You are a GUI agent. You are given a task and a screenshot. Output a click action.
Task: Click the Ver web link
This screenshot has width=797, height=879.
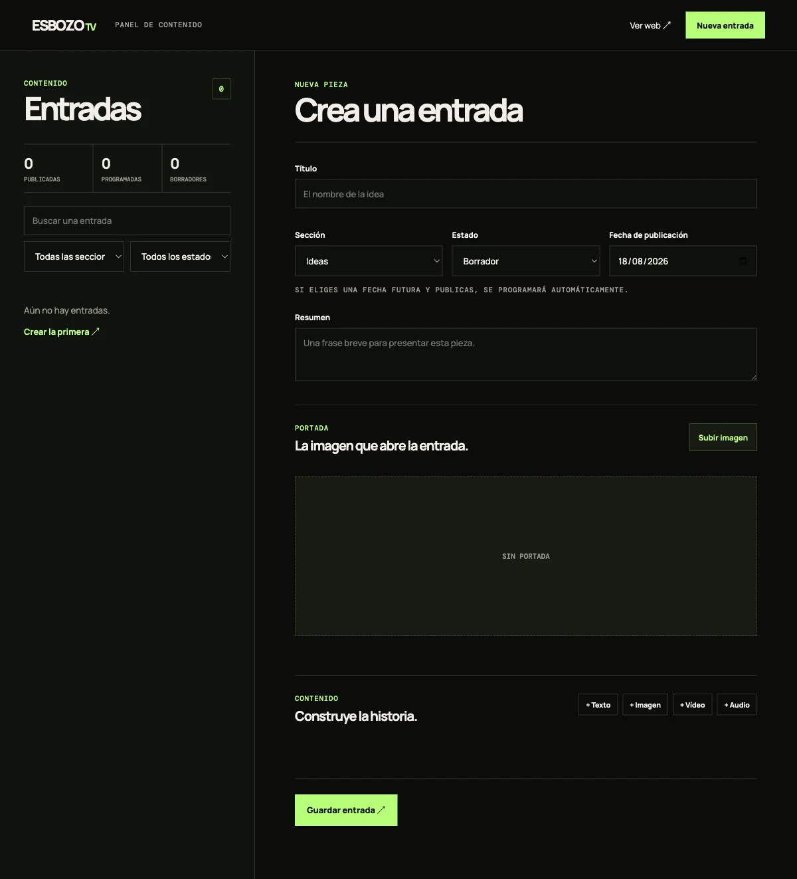click(x=650, y=25)
